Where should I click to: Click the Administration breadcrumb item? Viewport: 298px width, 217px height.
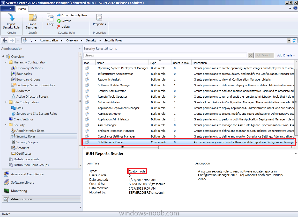(49, 40)
